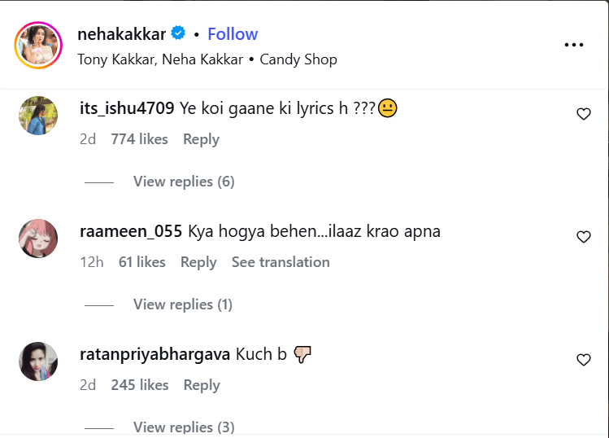Open its_ishu4709's profile avatar
This screenshot has height=438, width=609.
click(x=38, y=116)
